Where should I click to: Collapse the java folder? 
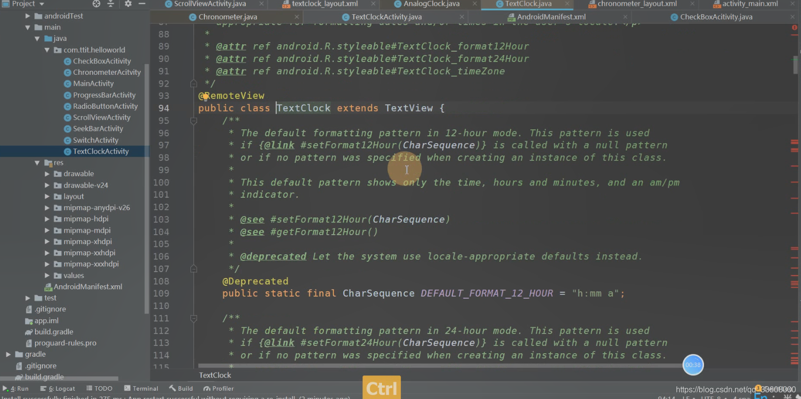click(x=37, y=39)
